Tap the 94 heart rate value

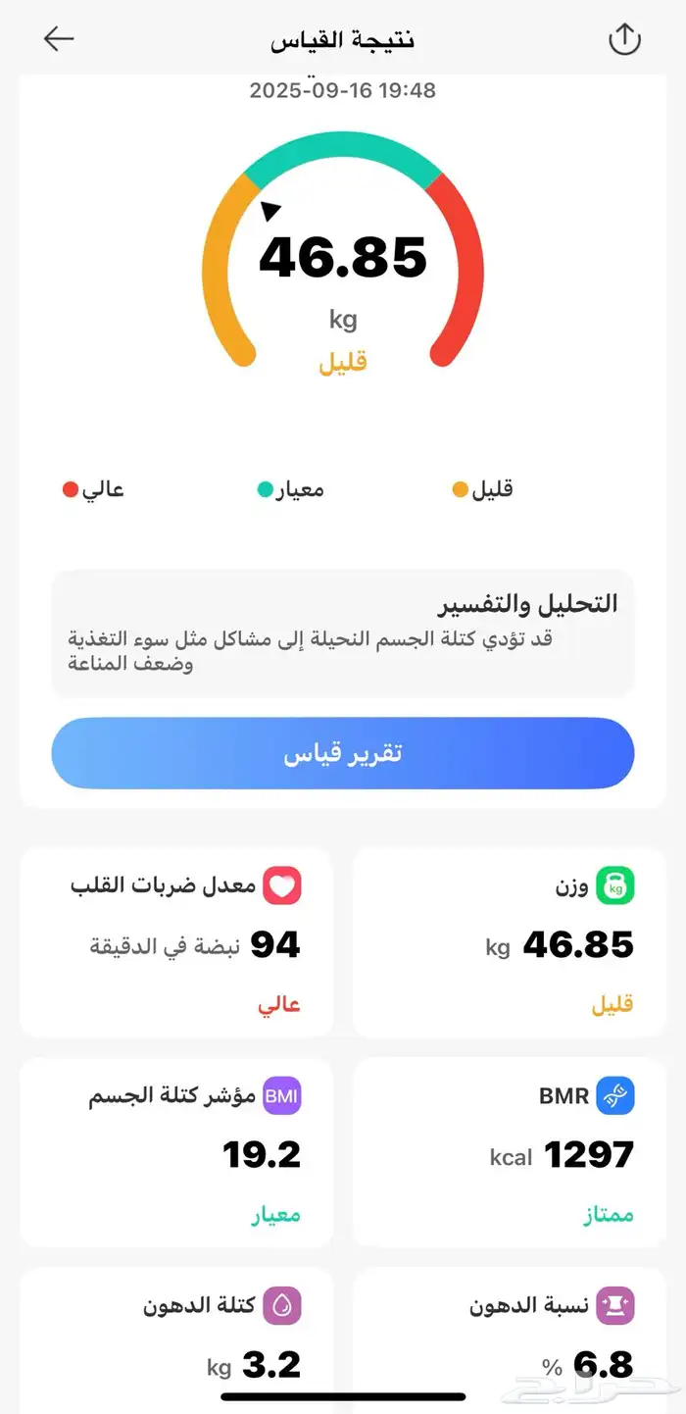click(275, 945)
